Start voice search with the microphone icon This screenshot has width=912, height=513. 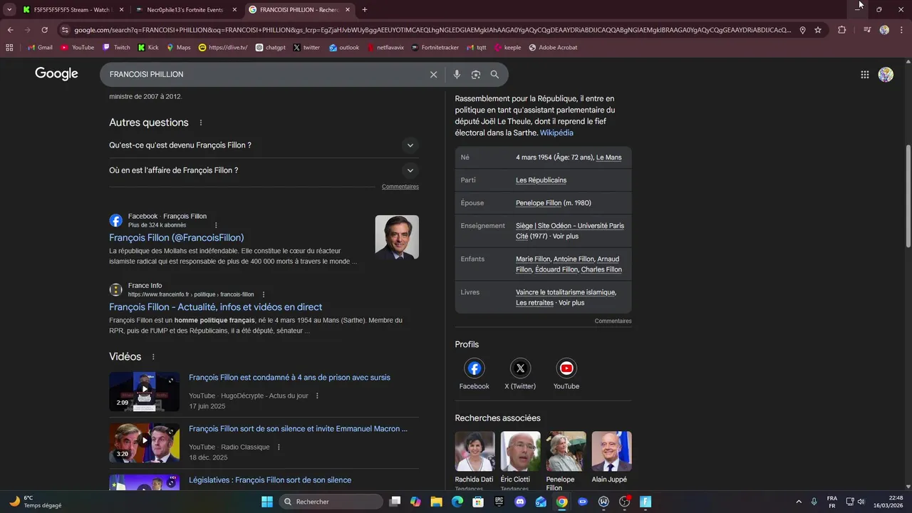[x=457, y=74]
